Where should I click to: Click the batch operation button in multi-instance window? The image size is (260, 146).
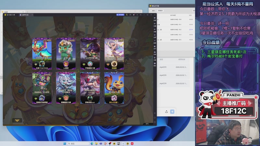[x=160, y=11]
